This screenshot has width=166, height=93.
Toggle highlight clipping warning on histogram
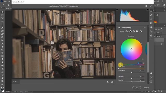point(148,10)
